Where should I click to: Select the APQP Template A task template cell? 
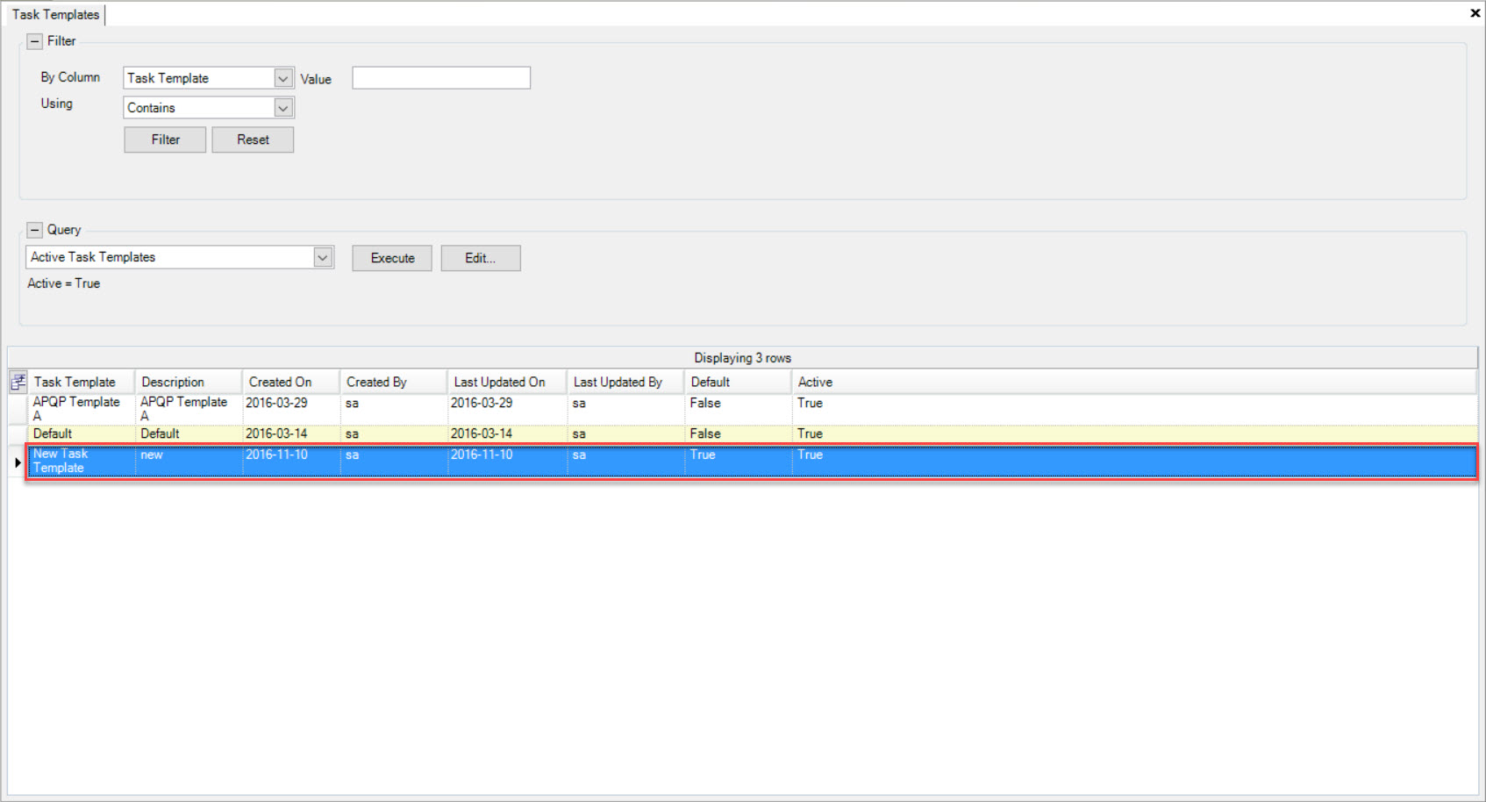click(81, 409)
